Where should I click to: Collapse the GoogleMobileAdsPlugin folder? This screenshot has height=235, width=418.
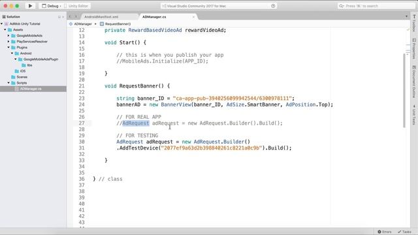(x=16, y=59)
